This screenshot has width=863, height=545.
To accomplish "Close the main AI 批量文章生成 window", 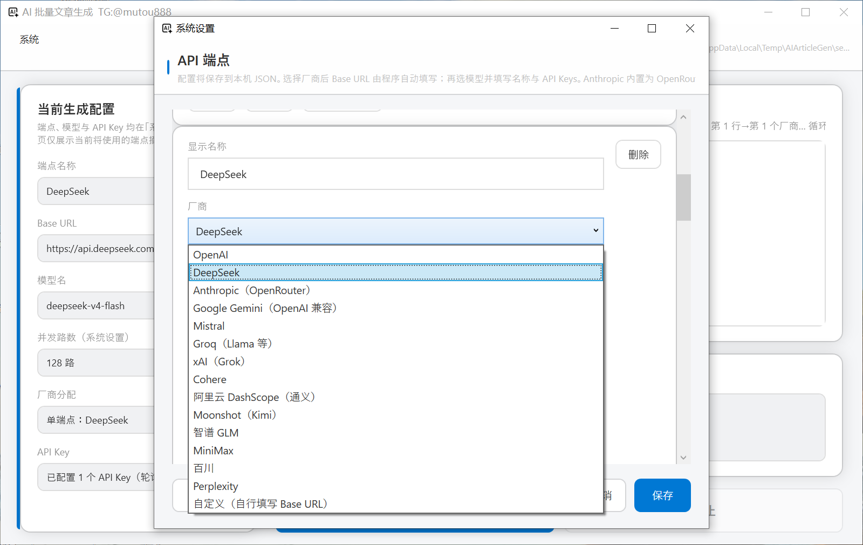I will [x=844, y=12].
